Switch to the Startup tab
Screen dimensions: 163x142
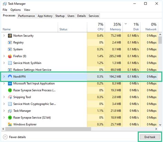(60, 16)
